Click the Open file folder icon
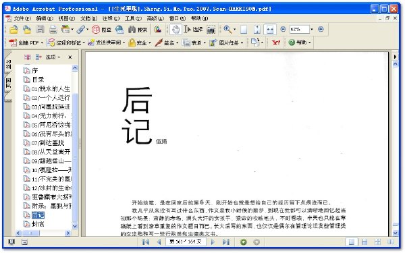This screenshot has width=405, height=253. tap(13, 30)
